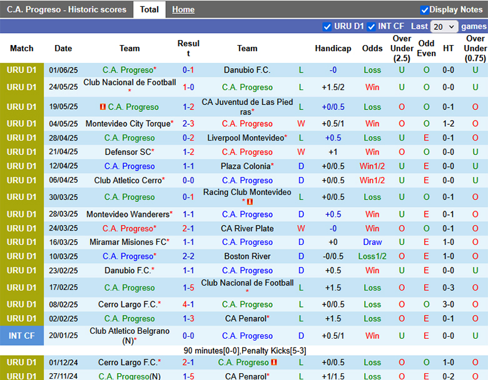This screenshot has height=380, width=488.
Task: Click handicap +1.5/2 in the 24/05/25 row
Action: [333, 87]
